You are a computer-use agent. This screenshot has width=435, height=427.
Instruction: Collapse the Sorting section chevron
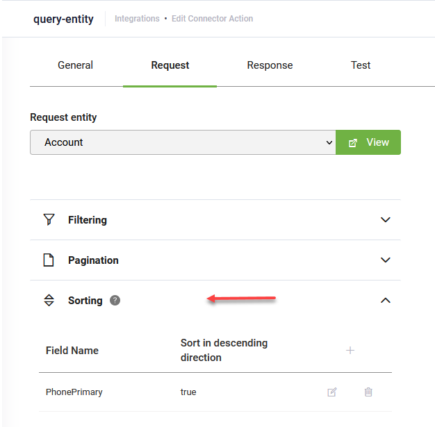pos(386,301)
